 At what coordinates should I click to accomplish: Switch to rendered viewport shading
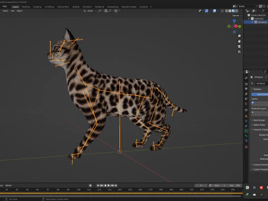[237, 11]
